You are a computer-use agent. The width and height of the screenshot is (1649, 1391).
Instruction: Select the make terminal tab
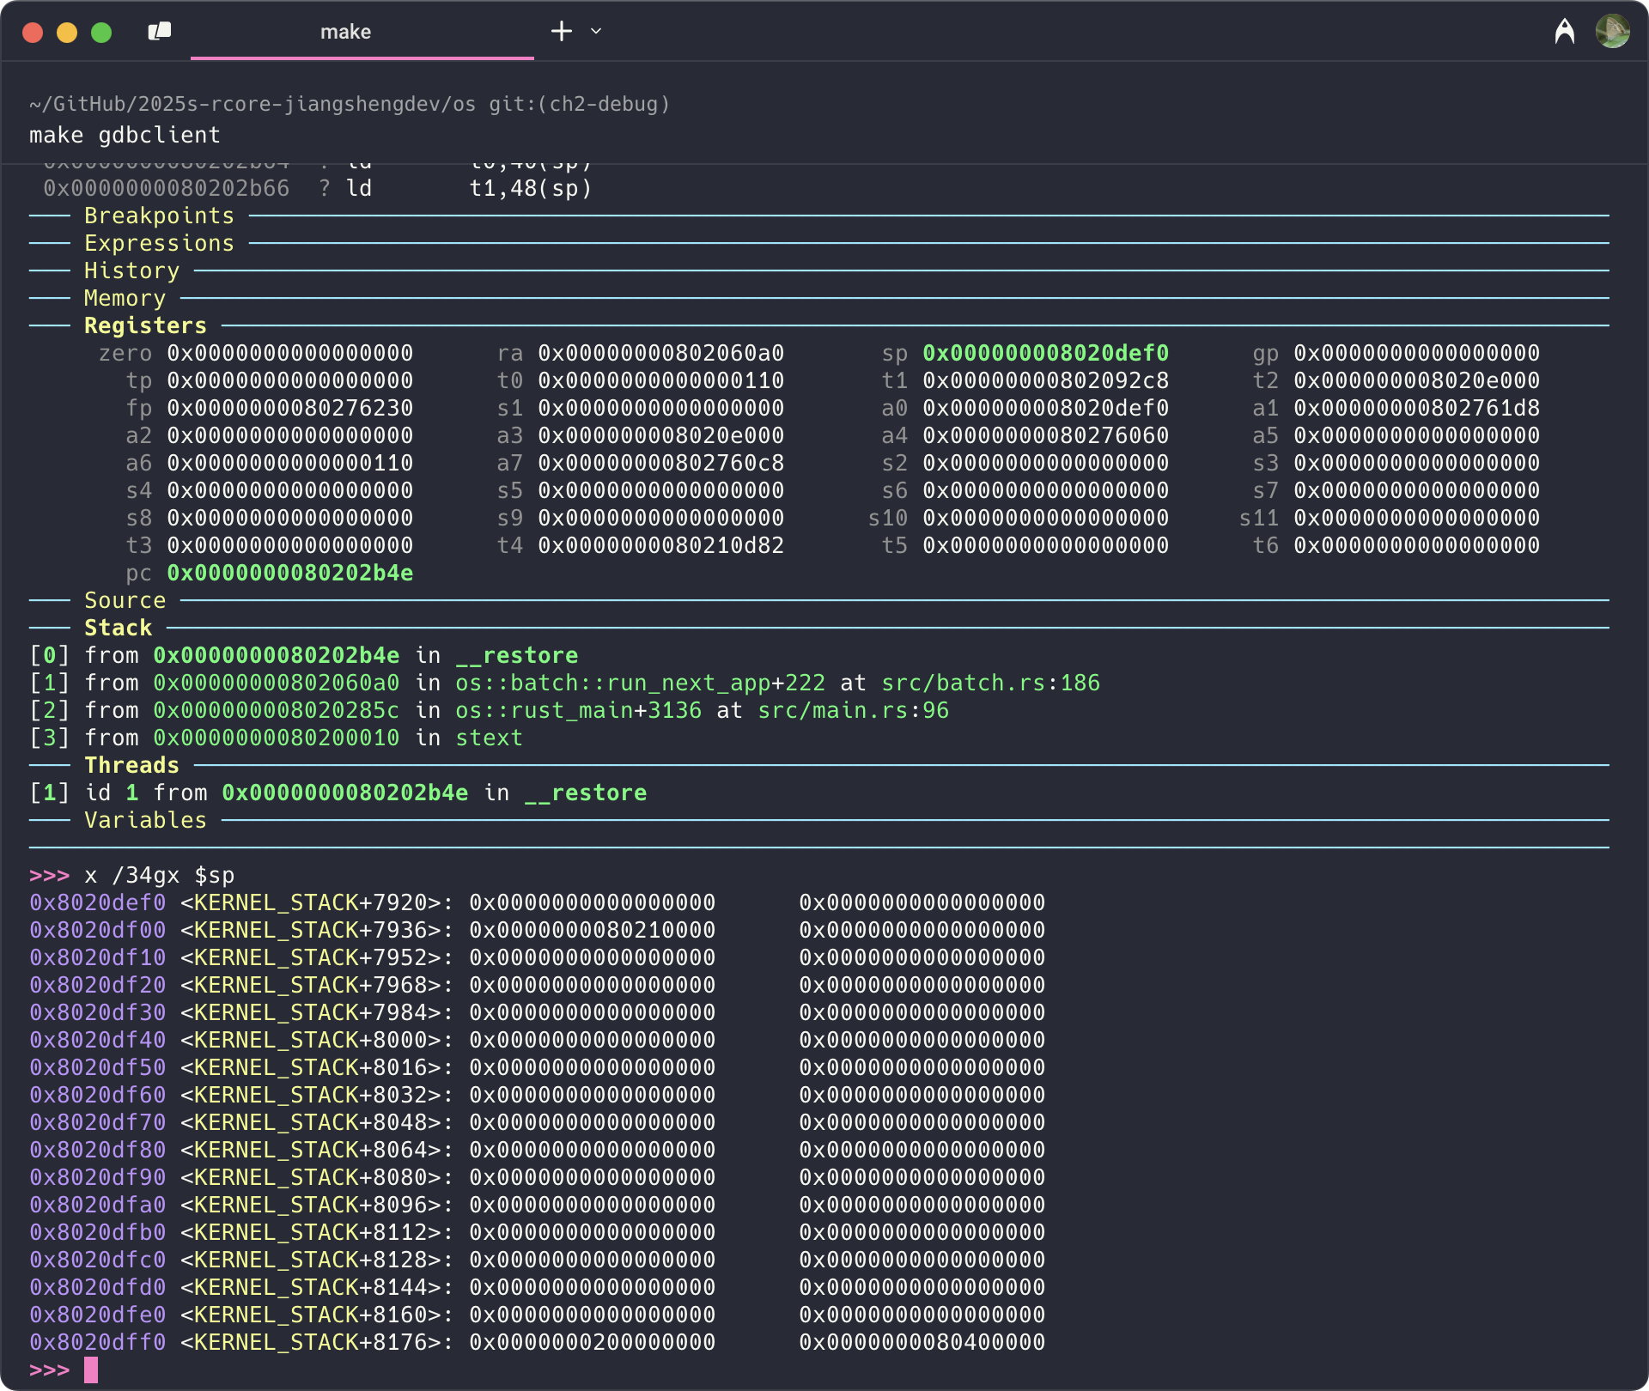(x=345, y=32)
